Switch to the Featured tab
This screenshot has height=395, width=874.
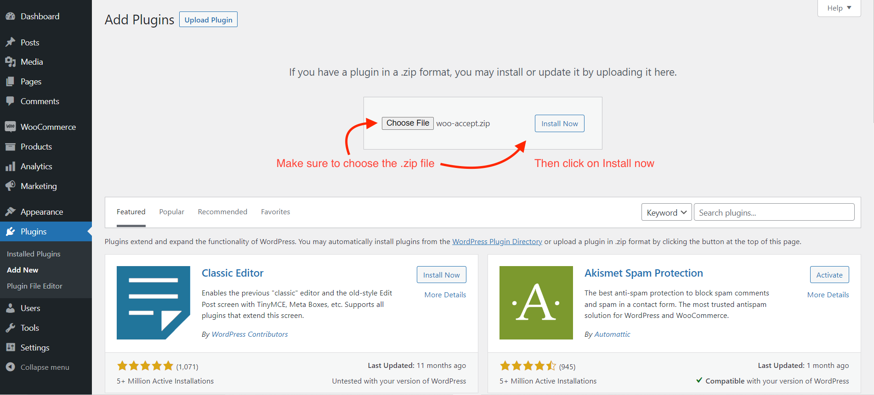point(131,211)
